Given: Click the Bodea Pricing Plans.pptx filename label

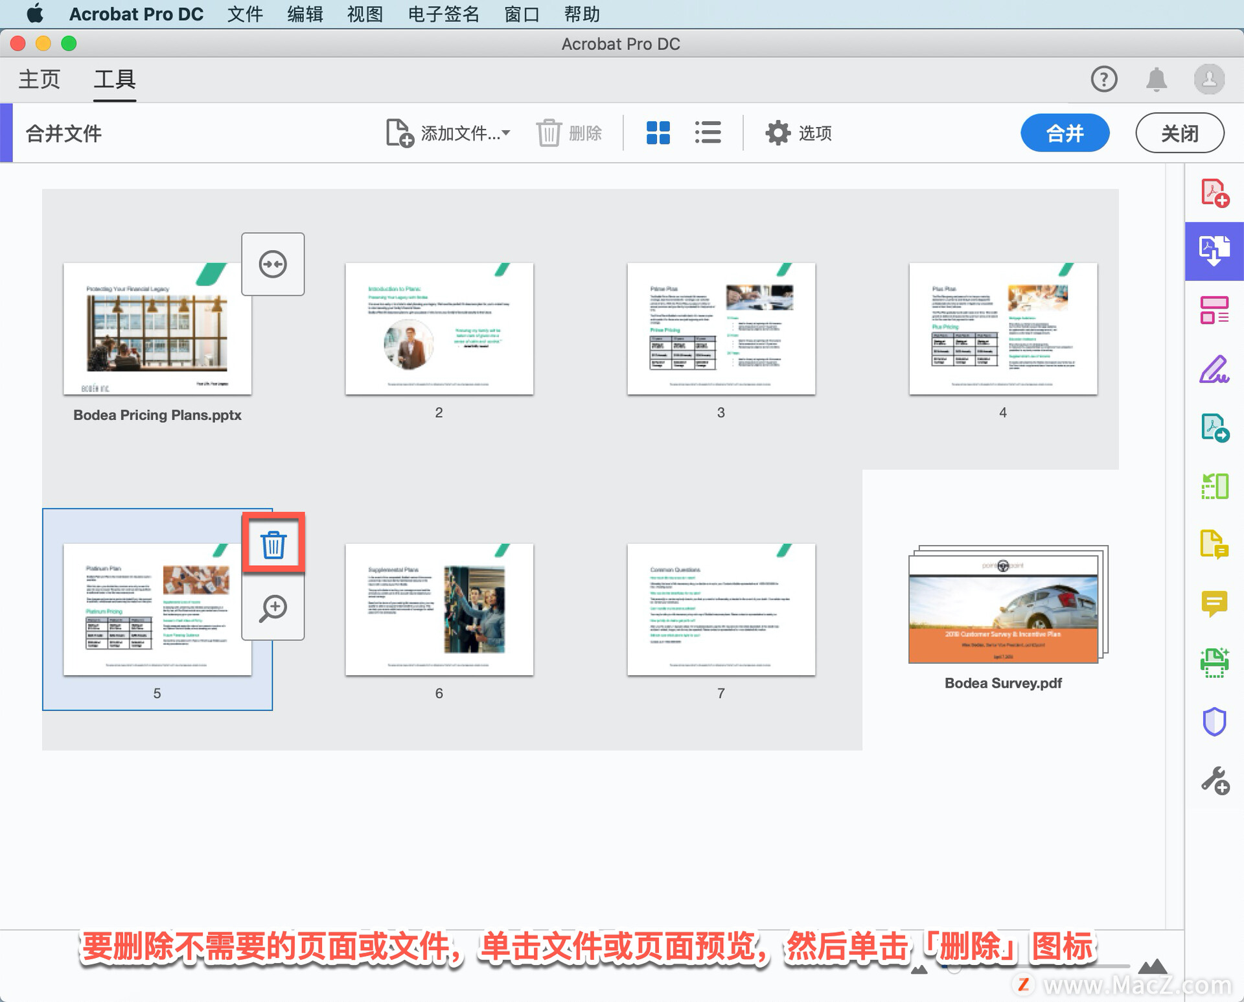Looking at the screenshot, I should pyautogui.click(x=157, y=415).
